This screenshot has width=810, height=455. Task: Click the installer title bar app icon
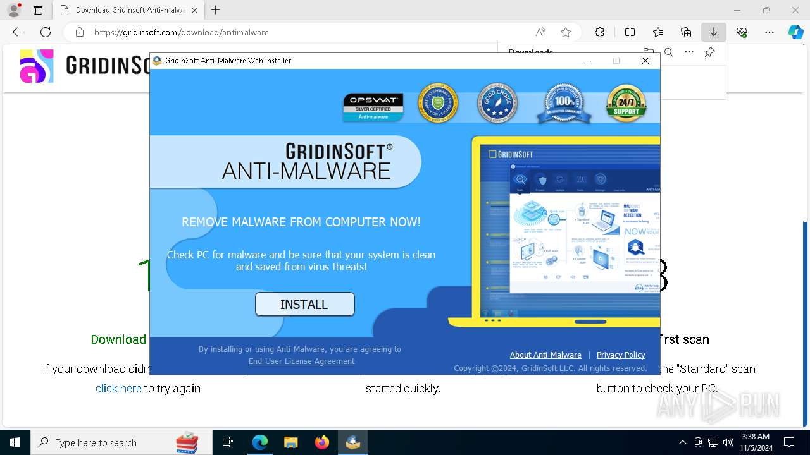[157, 61]
